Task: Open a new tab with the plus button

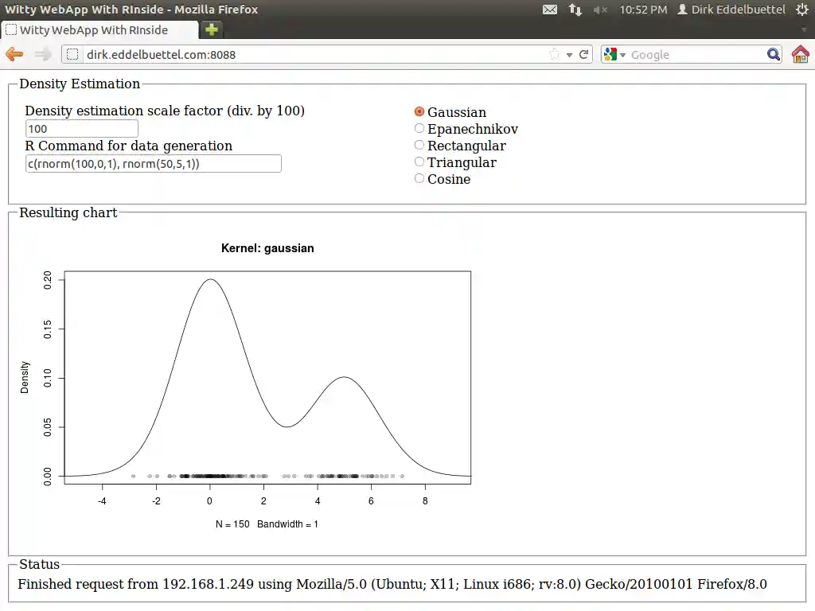Action: point(212,29)
